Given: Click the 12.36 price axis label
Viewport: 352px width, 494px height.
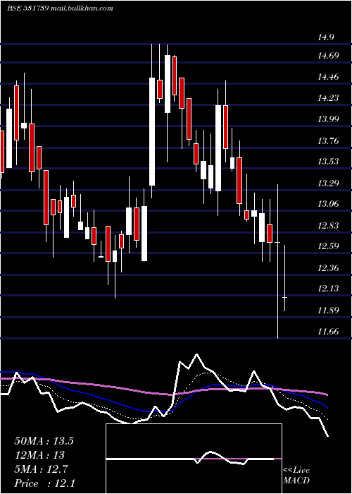Looking at the screenshot, I should point(329,268).
